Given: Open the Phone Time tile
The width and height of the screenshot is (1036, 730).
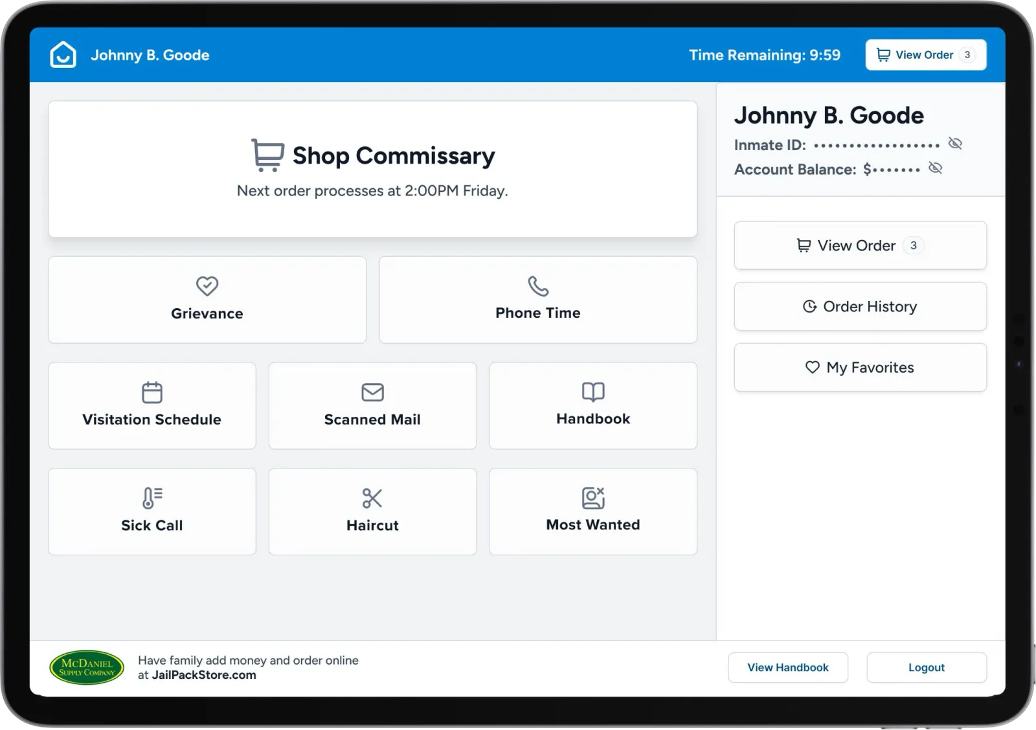Looking at the screenshot, I should coord(538,300).
